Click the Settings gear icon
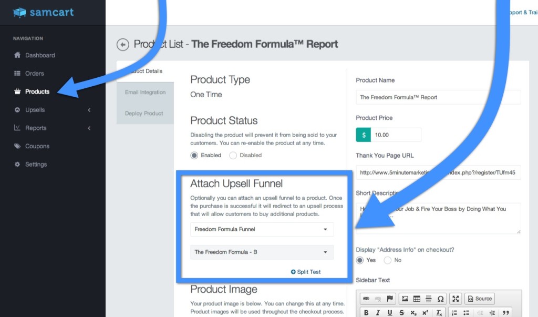The width and height of the screenshot is (538, 317). click(x=17, y=164)
